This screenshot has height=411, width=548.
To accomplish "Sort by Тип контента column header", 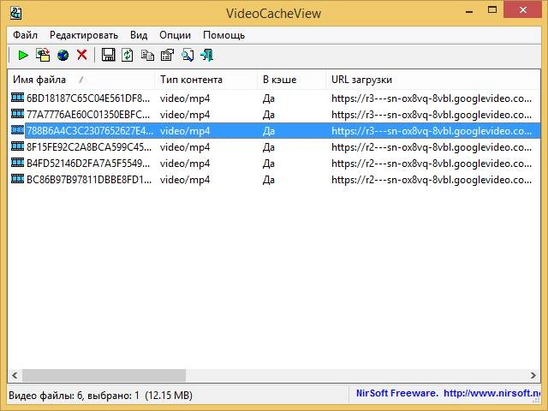I will pyautogui.click(x=206, y=80).
